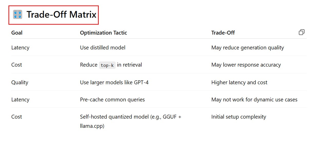The height and width of the screenshot is (147, 329).
Task: Click the top-k code snippet
Action: coord(107,65)
